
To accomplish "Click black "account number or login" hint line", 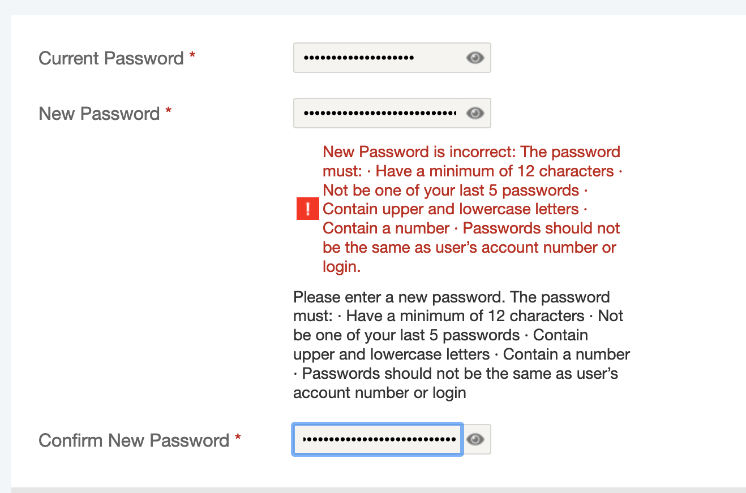I will 379,393.
